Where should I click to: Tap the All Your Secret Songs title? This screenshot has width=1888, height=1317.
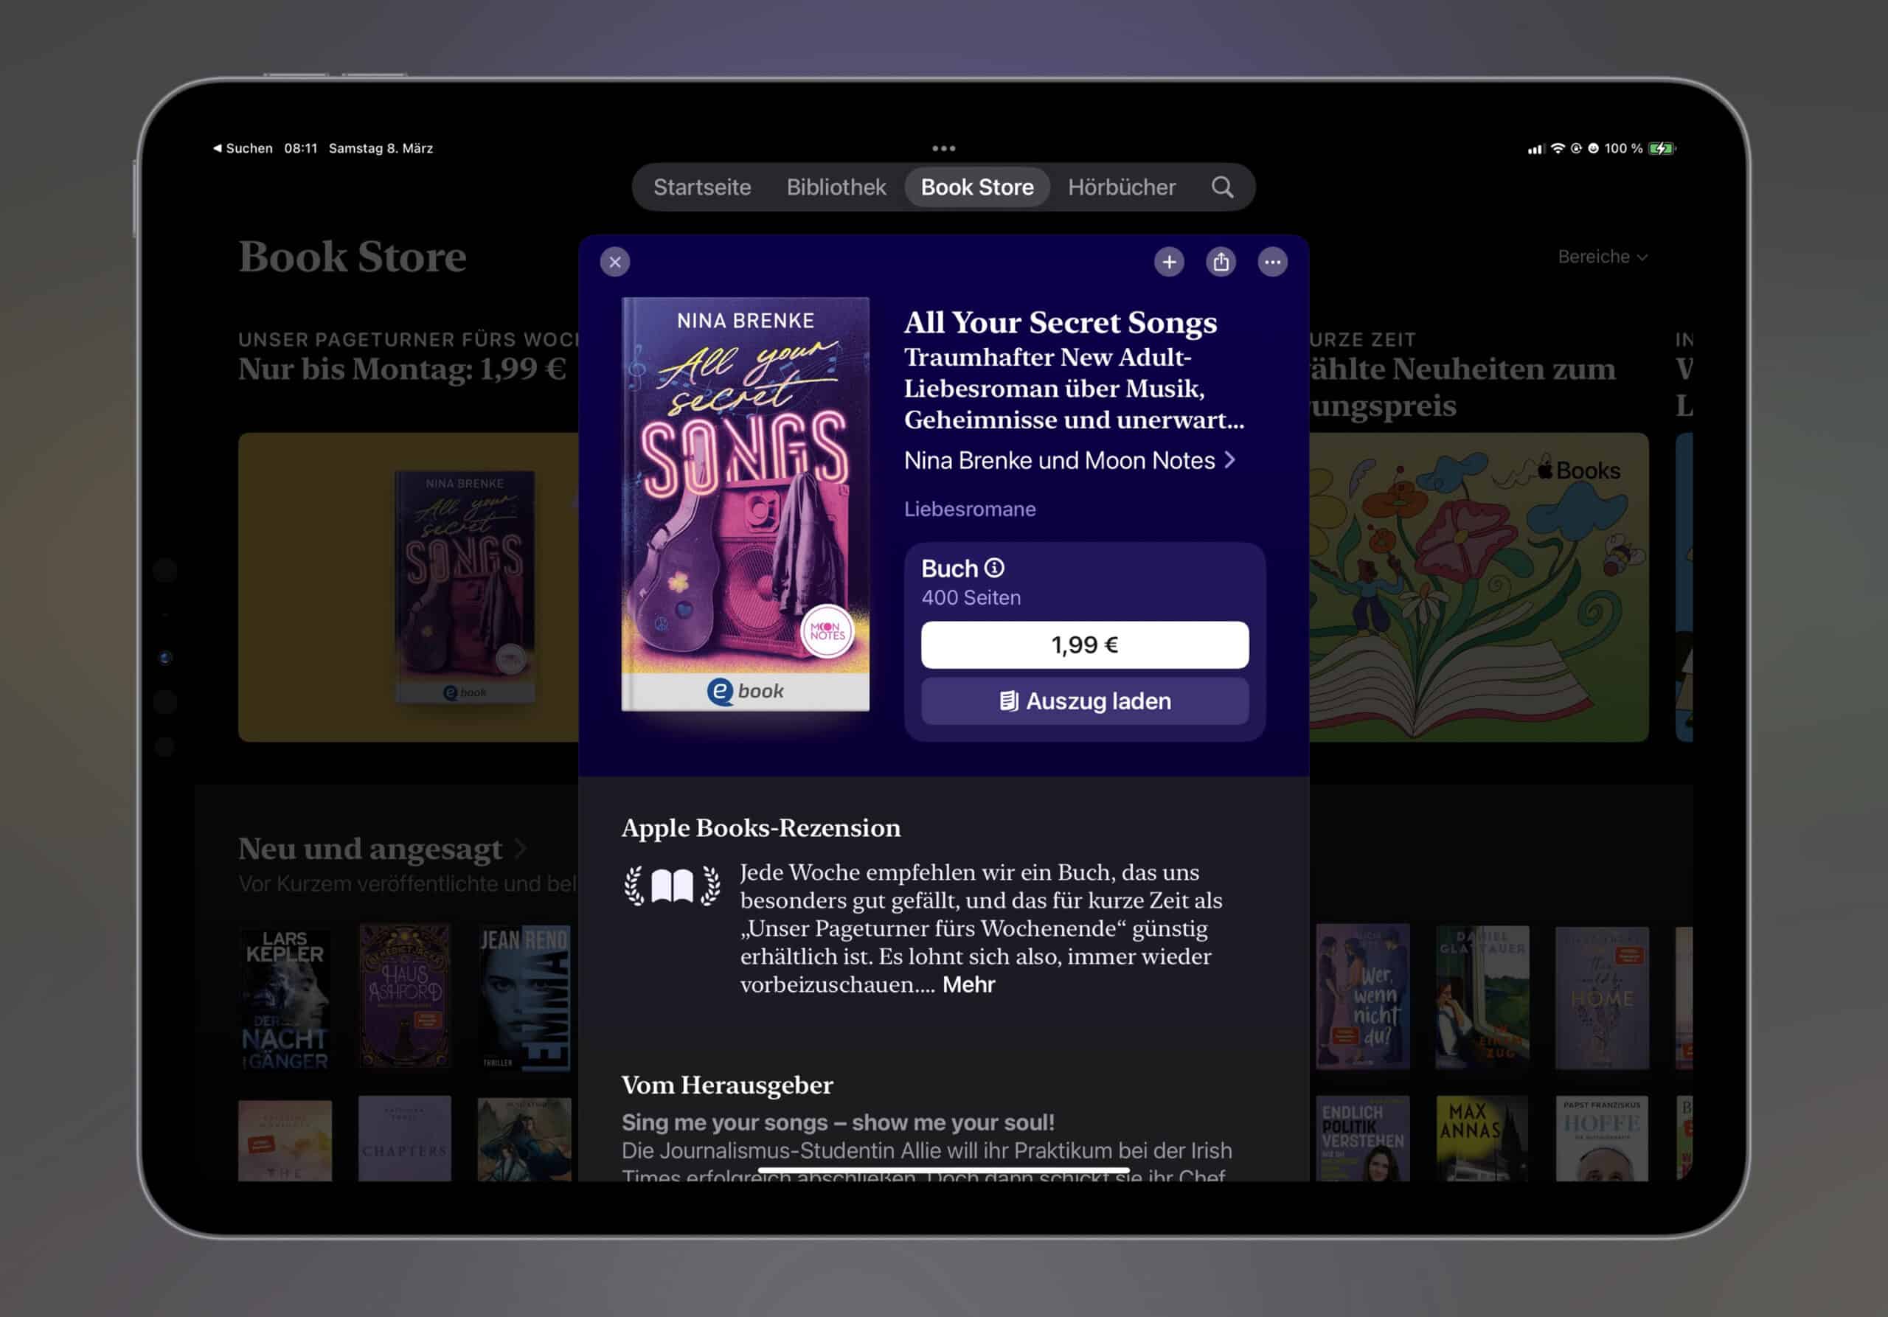pos(1060,322)
